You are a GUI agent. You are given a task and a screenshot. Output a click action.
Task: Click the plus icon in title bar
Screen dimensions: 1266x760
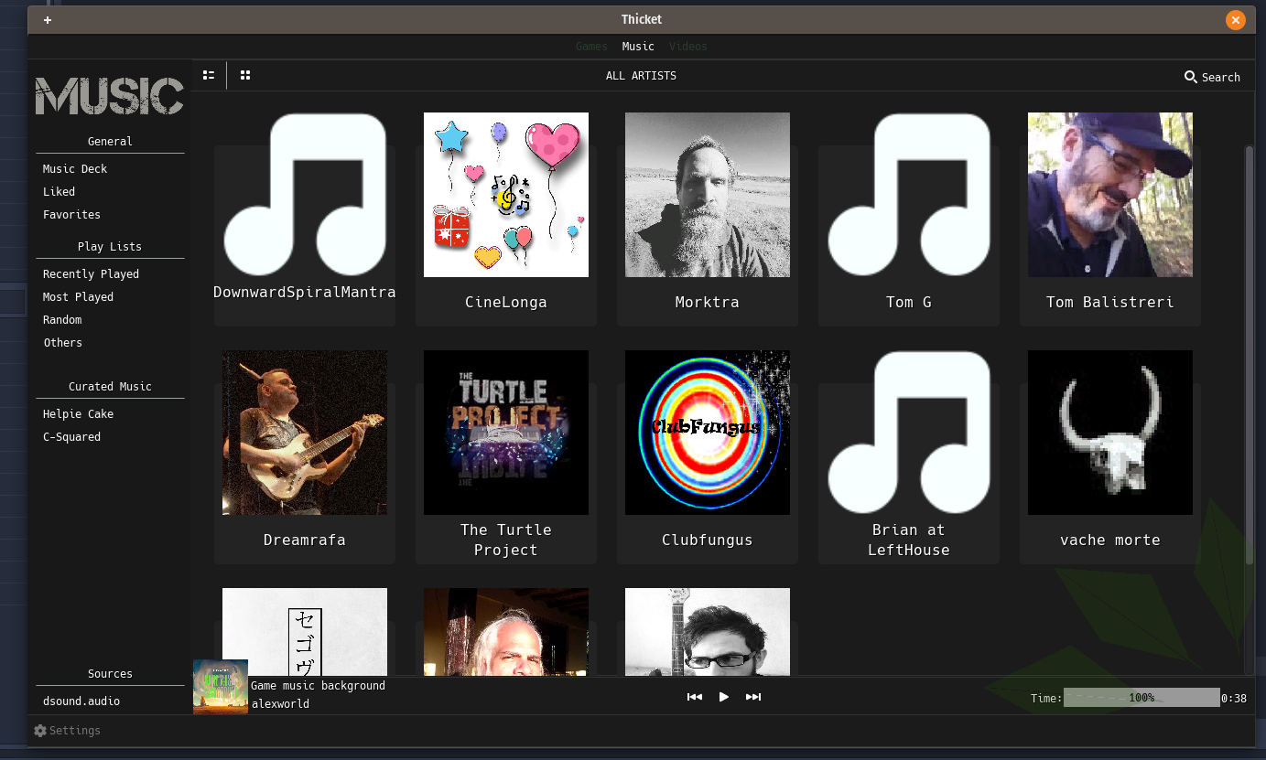48,20
